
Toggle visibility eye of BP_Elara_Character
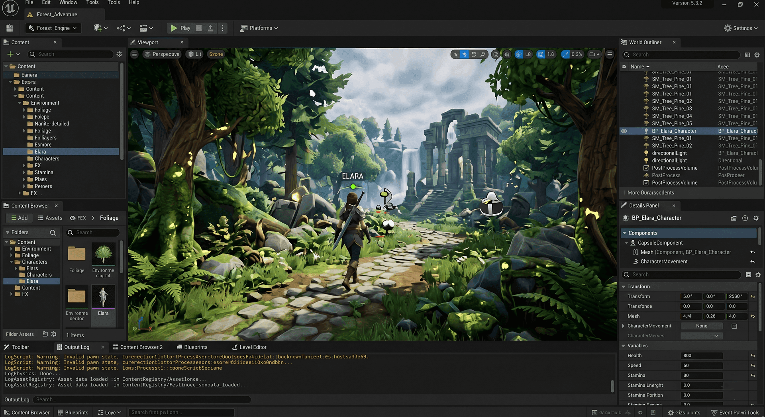point(624,131)
